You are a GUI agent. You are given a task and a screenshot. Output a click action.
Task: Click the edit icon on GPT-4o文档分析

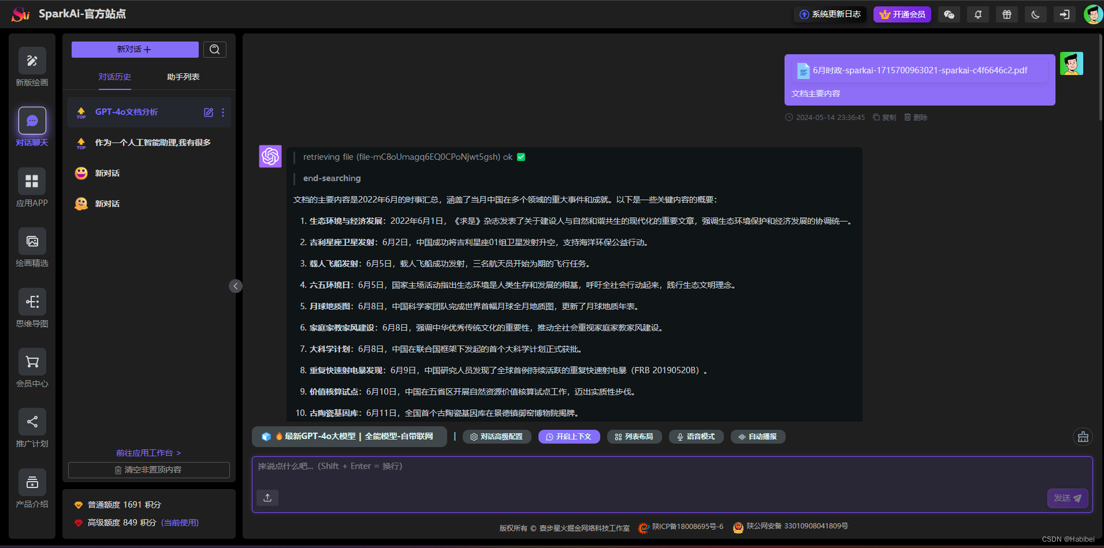click(x=209, y=112)
